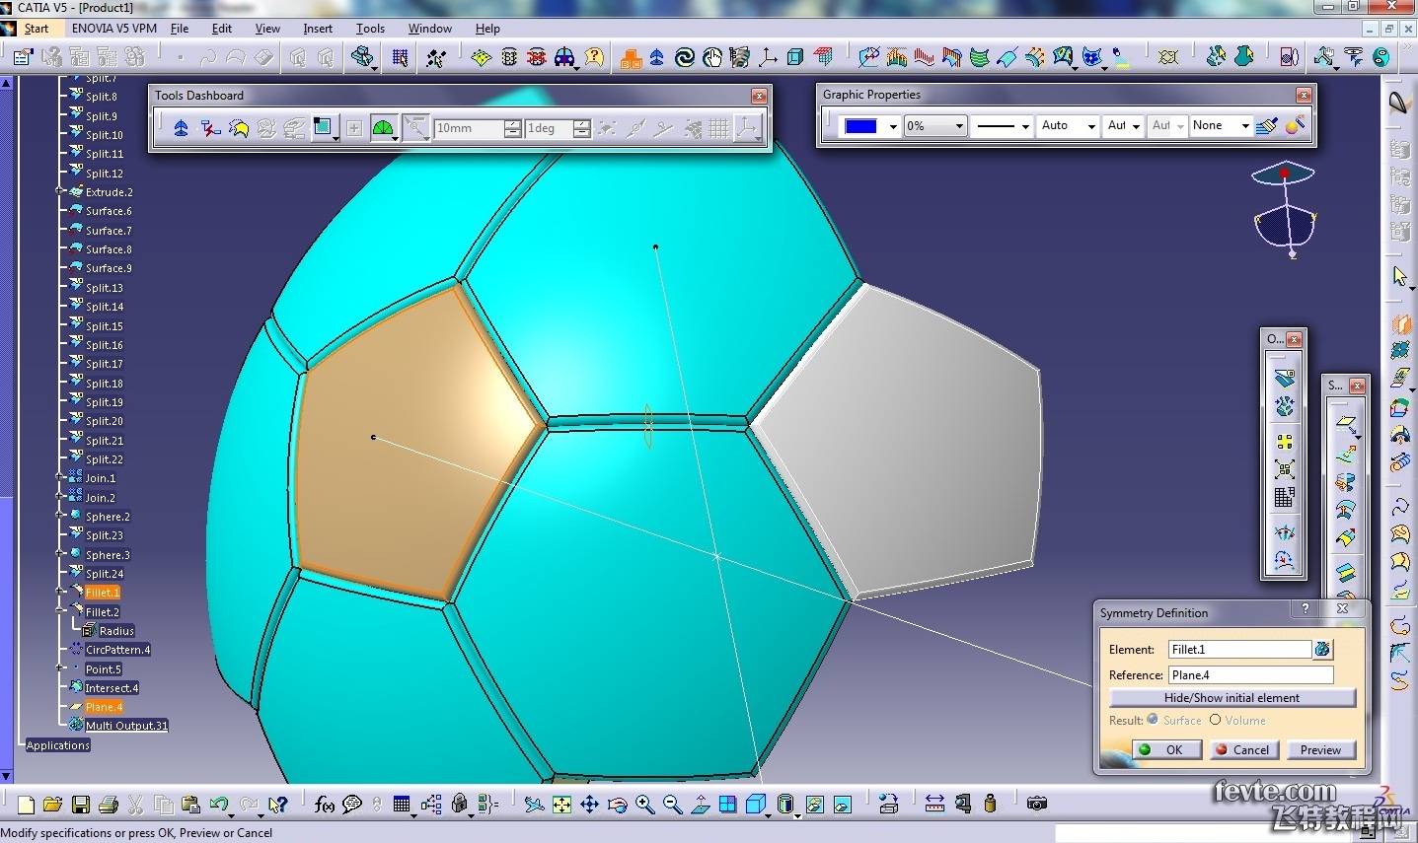Click the Fit All In view icon
The width and height of the screenshot is (1418, 843).
pos(561,805)
